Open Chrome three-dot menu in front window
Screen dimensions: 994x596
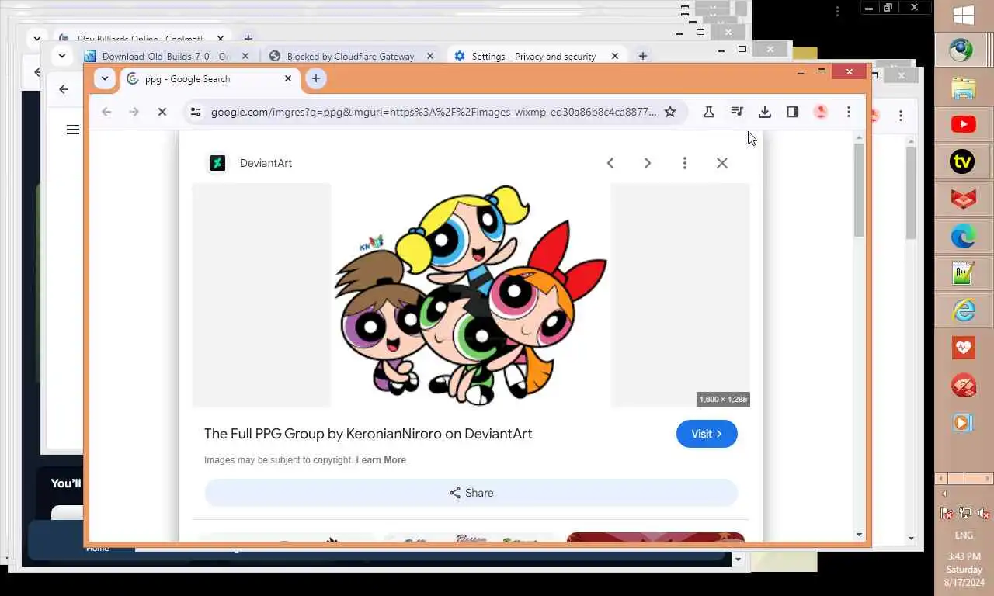(848, 112)
